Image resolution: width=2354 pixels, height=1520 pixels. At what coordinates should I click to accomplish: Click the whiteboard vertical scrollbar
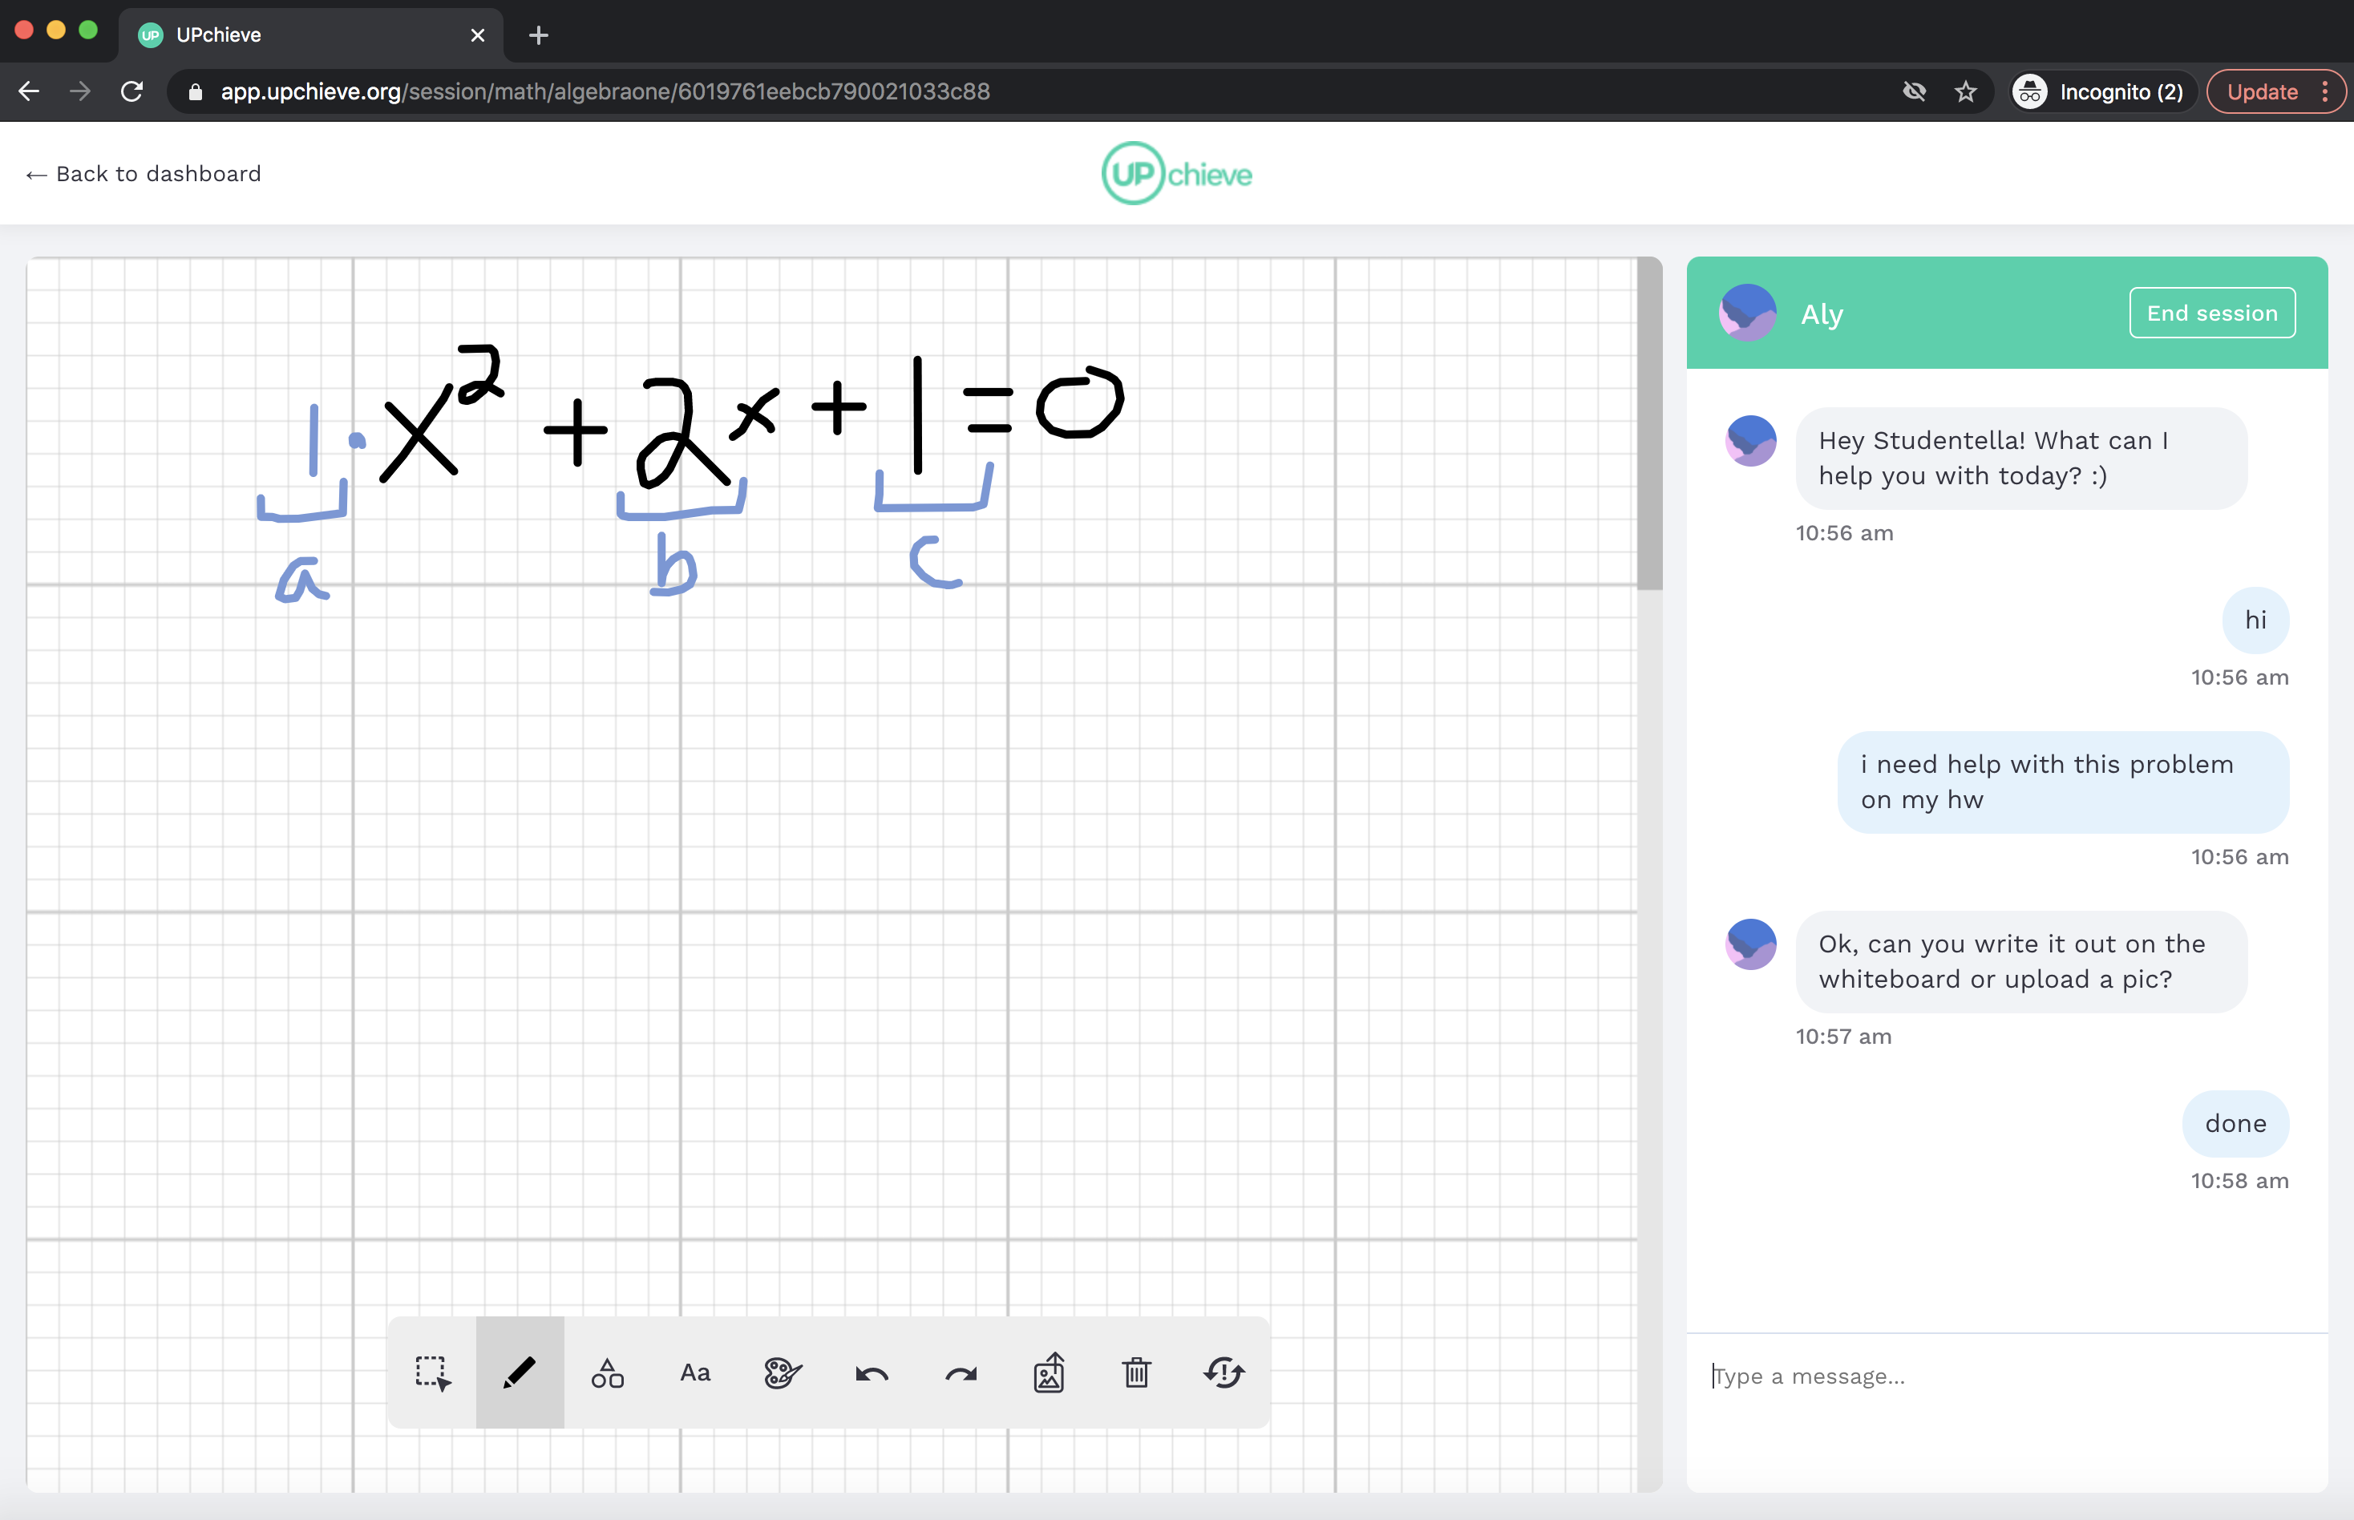[1648, 424]
